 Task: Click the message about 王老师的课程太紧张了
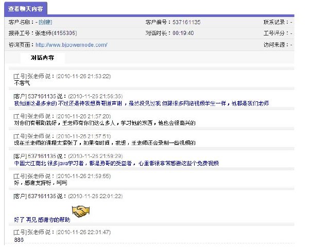(105, 143)
